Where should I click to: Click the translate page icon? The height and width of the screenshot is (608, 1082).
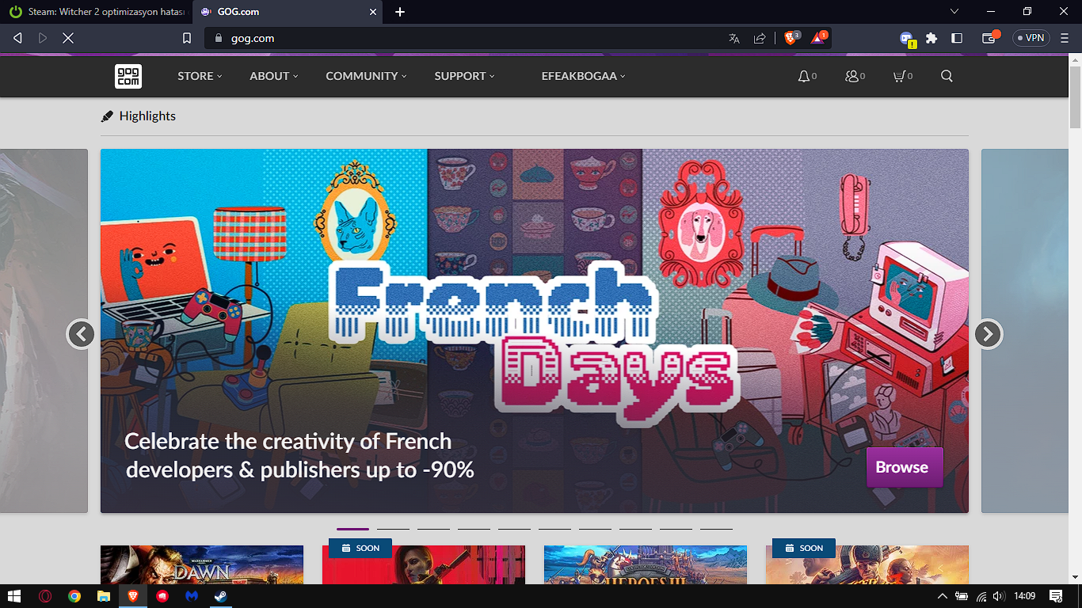click(734, 38)
